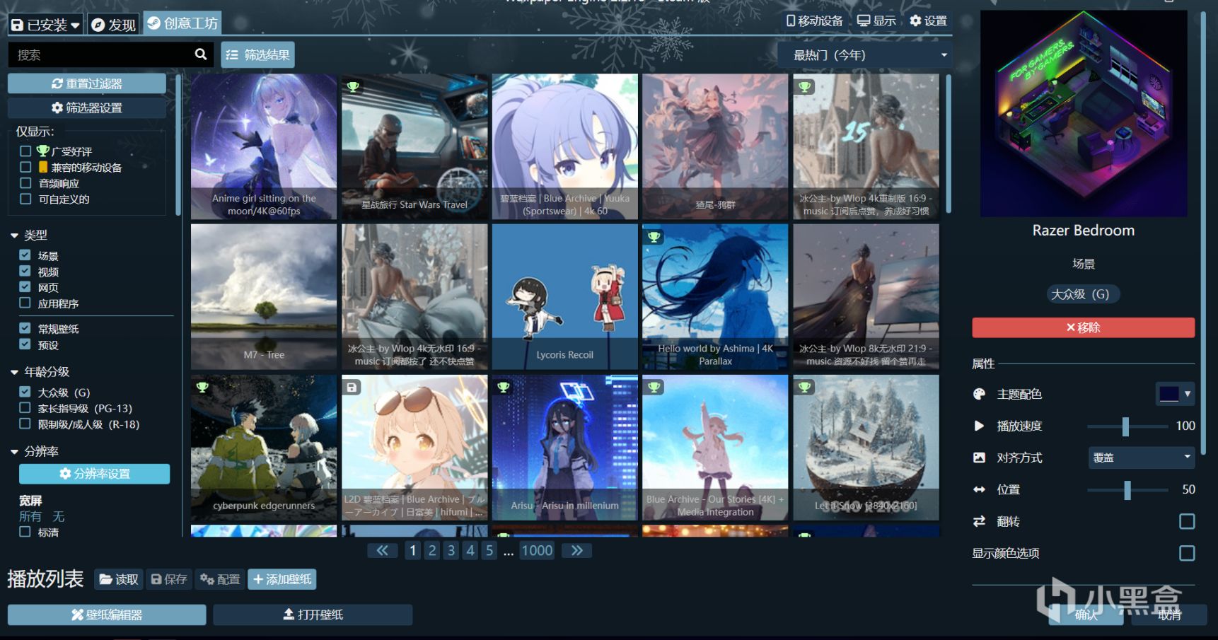The width and height of the screenshot is (1218, 640).
Task: Open the 对齐方式 覆盖 dropdown
Action: pos(1142,458)
